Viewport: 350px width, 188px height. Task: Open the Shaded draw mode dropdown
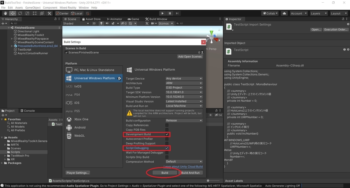tap(76, 23)
